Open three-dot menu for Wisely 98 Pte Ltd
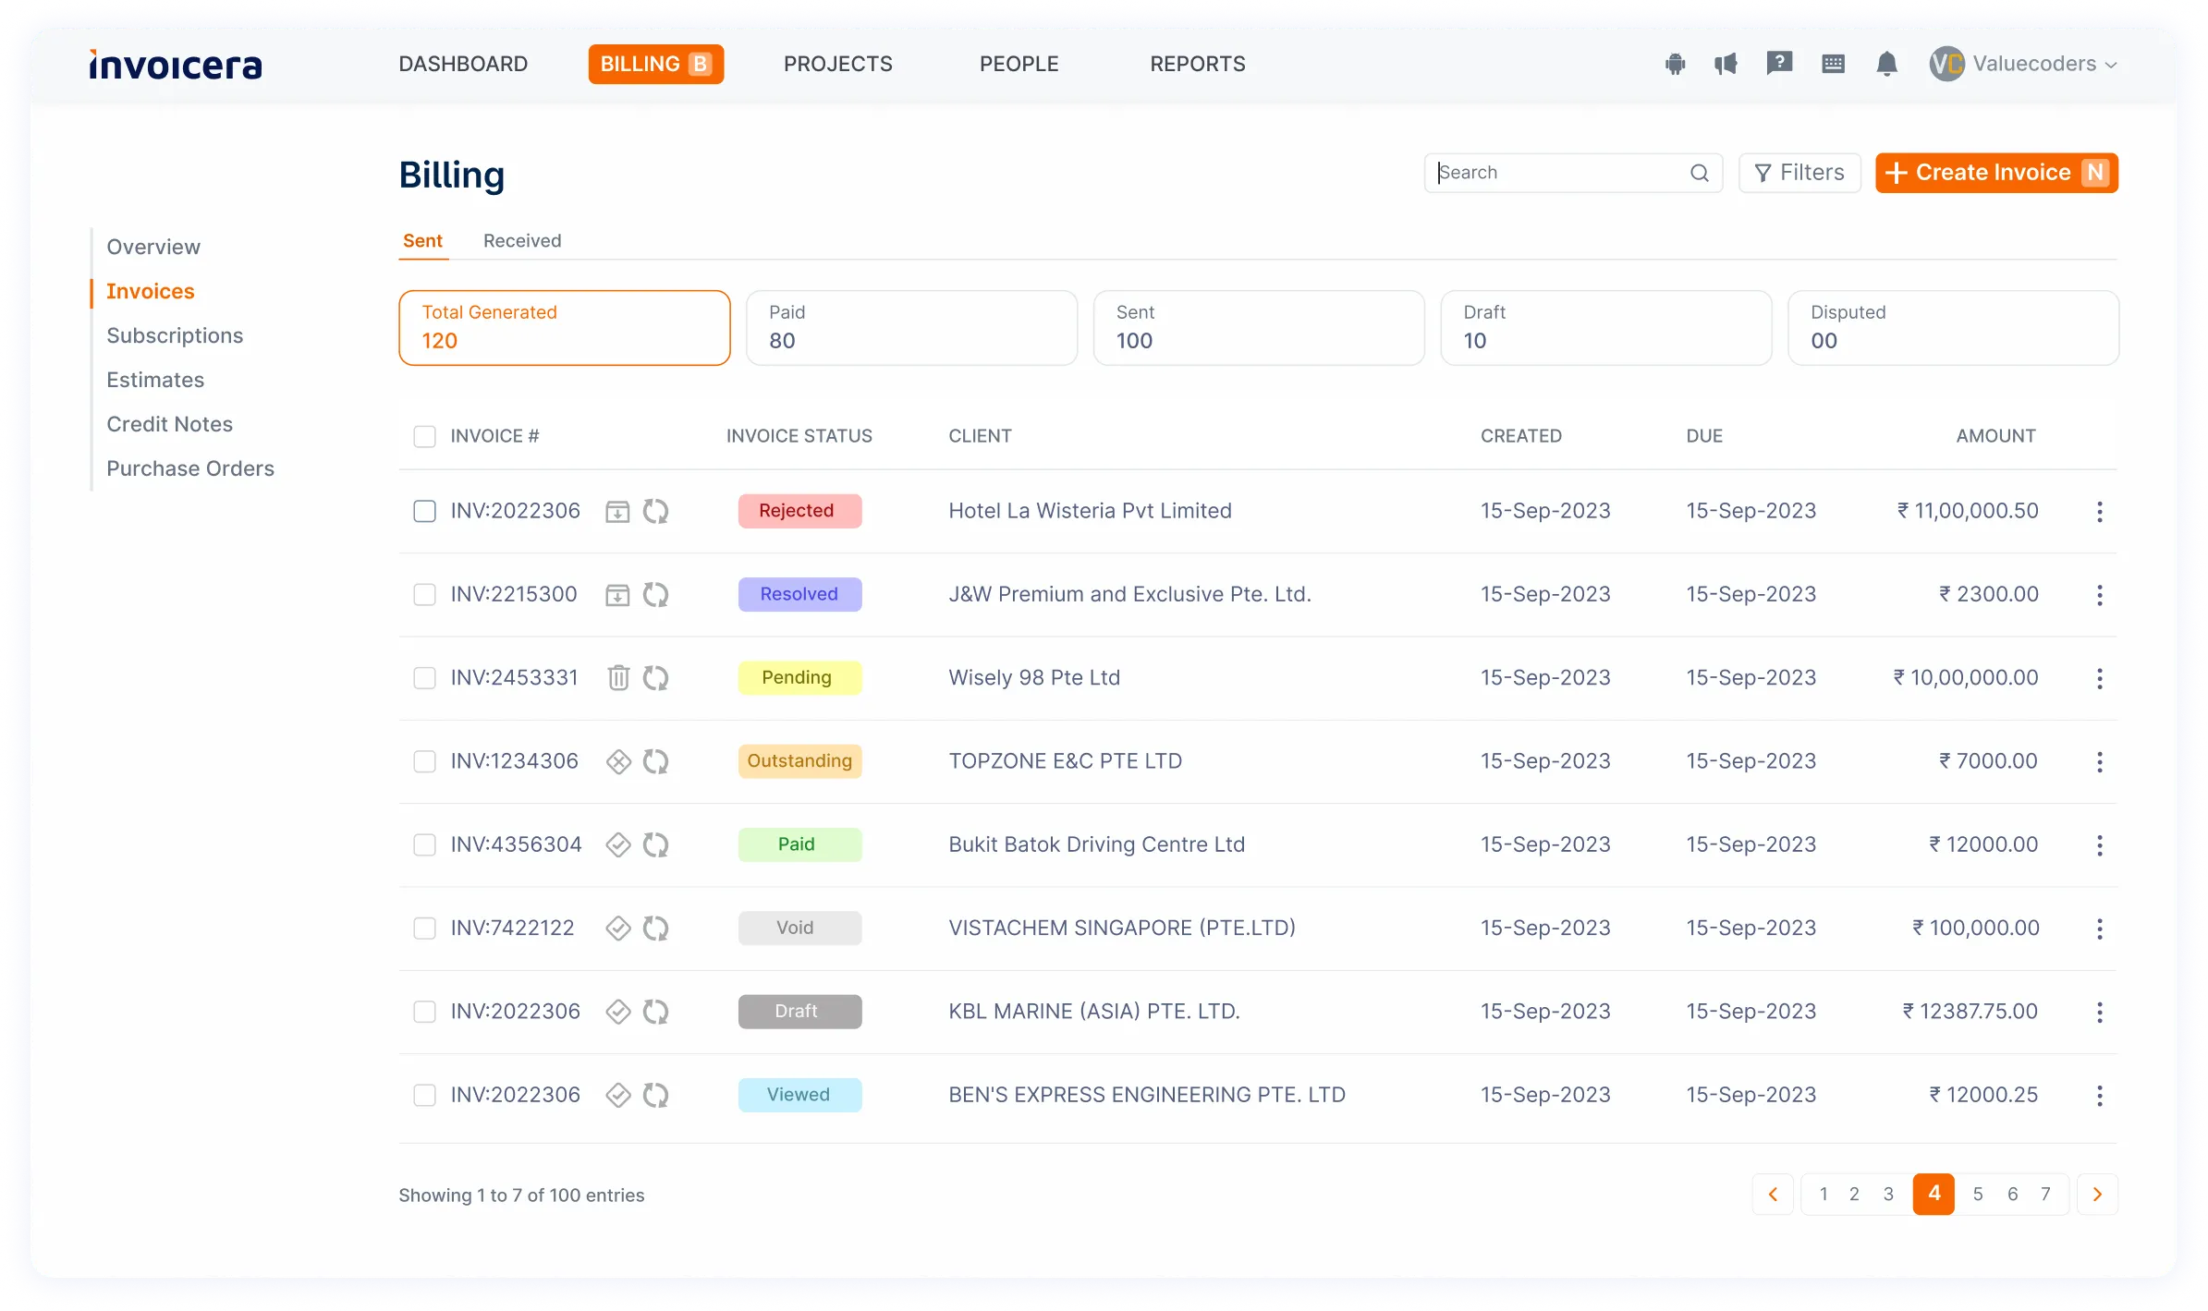This screenshot has width=2208, height=1311. coord(2099,678)
